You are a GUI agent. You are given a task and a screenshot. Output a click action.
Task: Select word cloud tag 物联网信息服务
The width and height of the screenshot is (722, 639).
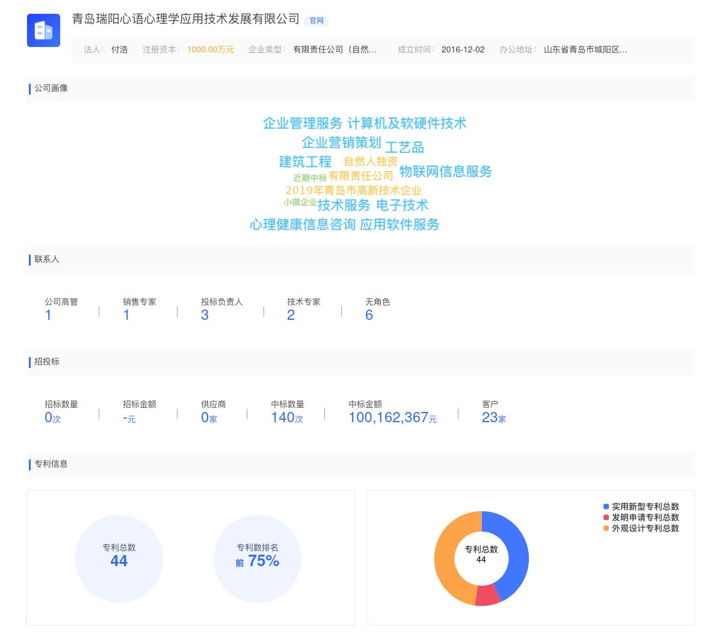(446, 172)
